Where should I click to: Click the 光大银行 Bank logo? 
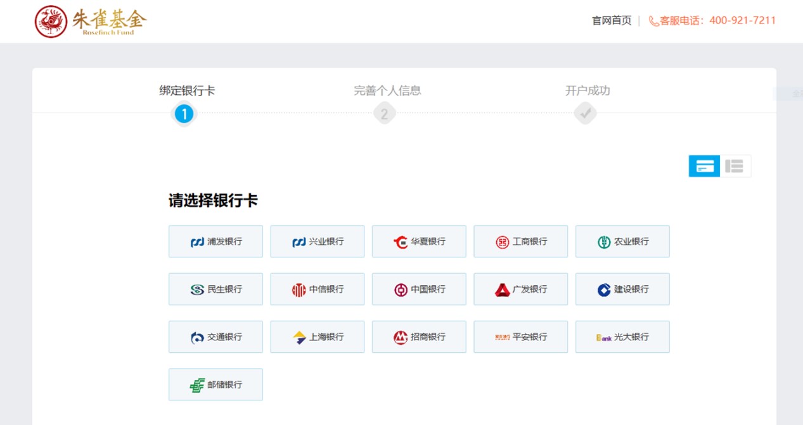(x=604, y=338)
